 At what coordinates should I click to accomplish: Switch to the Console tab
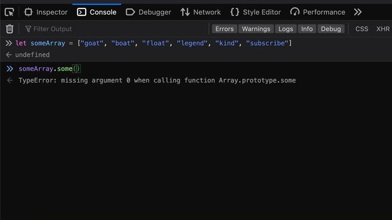tap(97, 12)
